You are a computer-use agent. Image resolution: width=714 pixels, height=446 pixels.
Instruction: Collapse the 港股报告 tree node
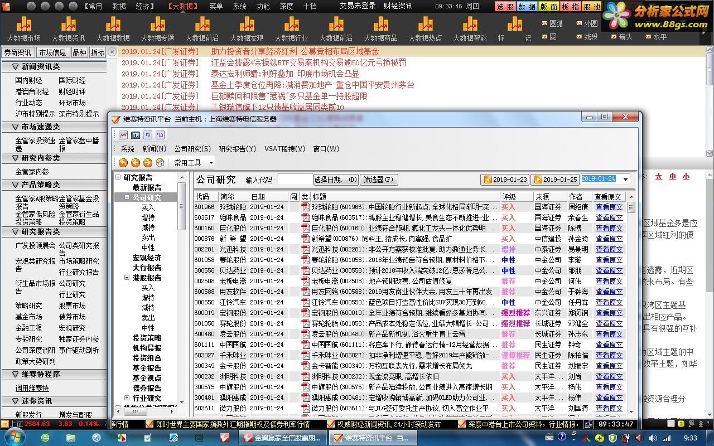127,278
